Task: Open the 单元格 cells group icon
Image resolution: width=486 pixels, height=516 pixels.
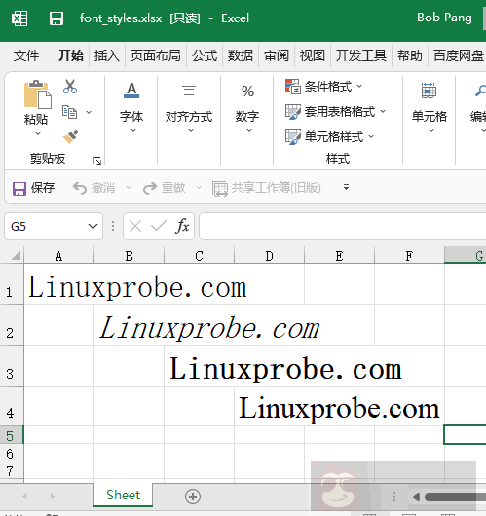Action: coord(429,91)
